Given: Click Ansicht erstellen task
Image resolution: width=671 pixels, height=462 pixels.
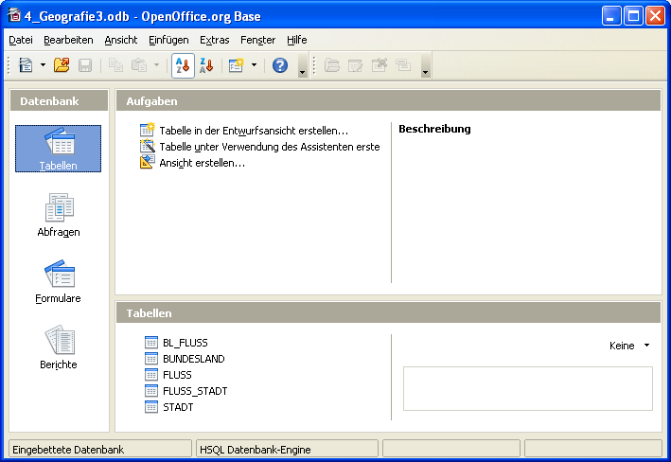Looking at the screenshot, I should [x=202, y=163].
